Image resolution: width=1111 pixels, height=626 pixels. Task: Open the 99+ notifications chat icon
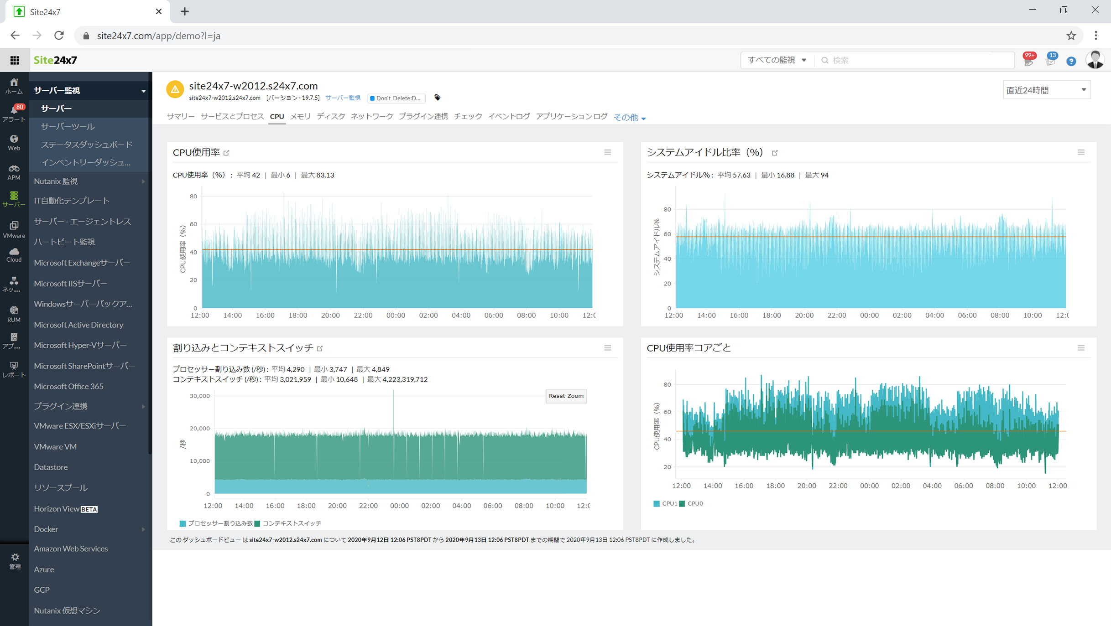(x=1029, y=60)
